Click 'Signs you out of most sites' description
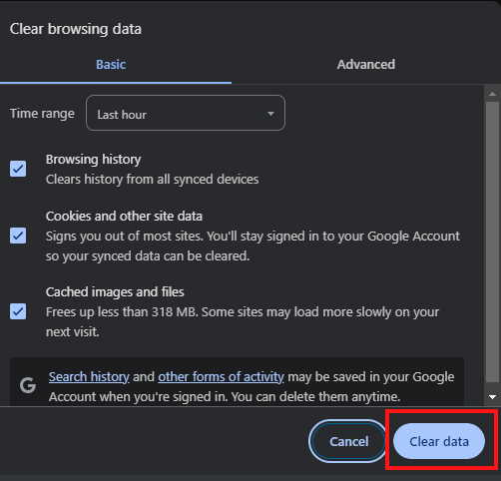Viewport: 501px width, 481px height. [x=252, y=246]
